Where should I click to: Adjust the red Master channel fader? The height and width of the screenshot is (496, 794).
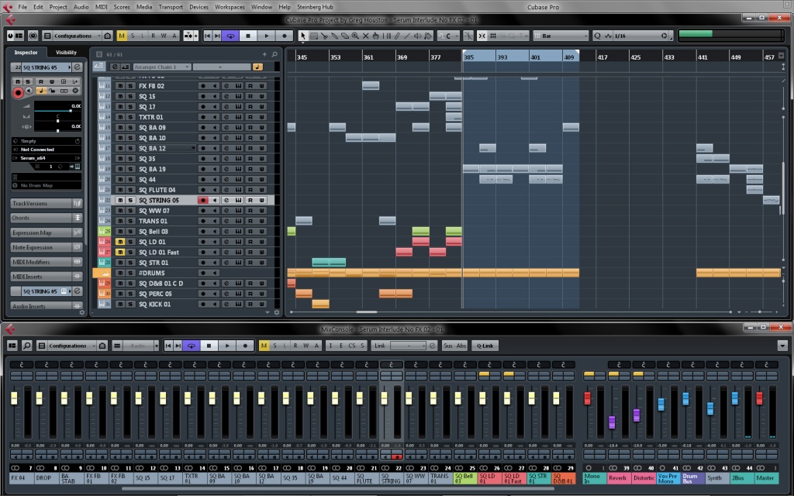click(759, 398)
